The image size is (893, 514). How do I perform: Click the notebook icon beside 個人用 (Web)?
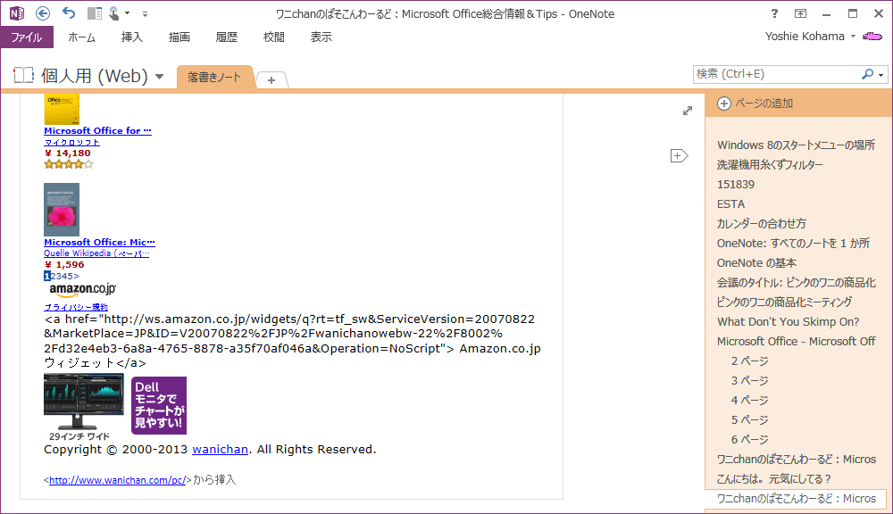click(x=23, y=75)
